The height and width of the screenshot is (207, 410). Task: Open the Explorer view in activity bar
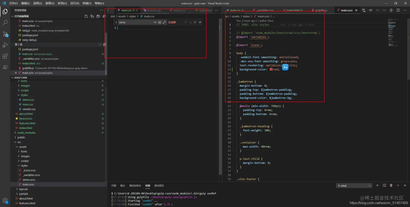(5, 11)
